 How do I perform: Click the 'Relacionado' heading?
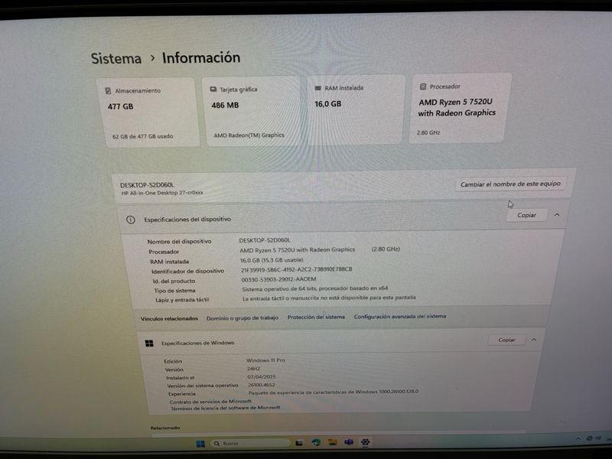point(165,428)
